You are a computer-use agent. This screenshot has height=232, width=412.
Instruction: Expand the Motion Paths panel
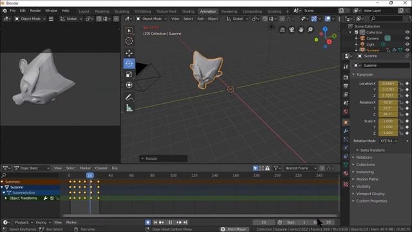click(353, 179)
